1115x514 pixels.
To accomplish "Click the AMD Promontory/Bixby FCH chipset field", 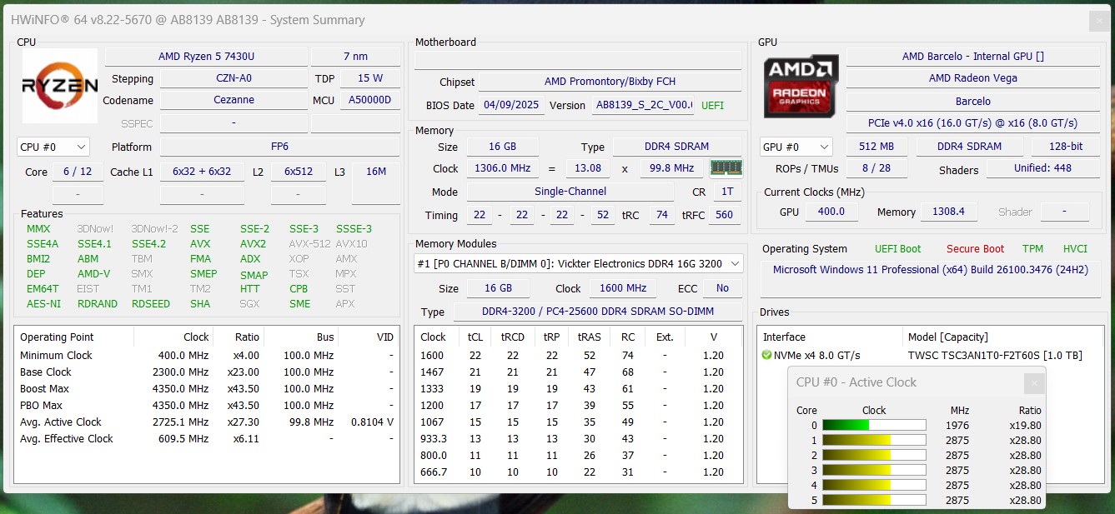I will click(610, 82).
